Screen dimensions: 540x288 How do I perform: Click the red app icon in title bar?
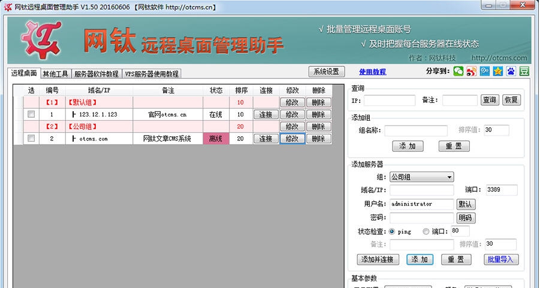[8, 7]
